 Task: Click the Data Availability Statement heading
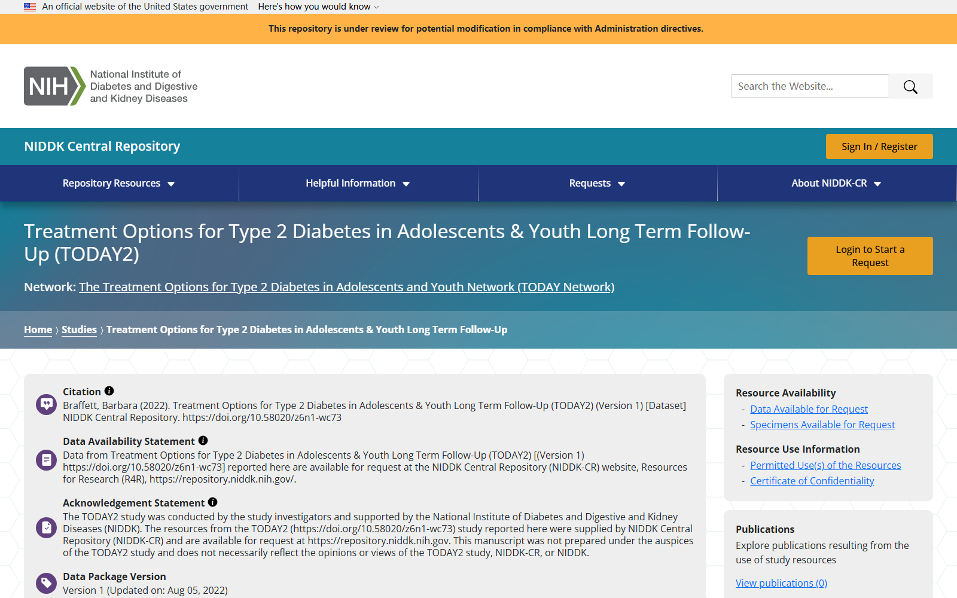pos(129,441)
